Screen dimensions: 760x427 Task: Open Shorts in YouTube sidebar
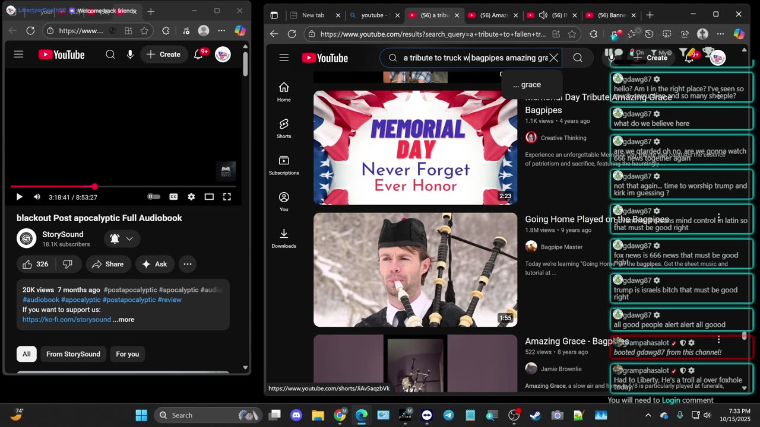(x=284, y=129)
